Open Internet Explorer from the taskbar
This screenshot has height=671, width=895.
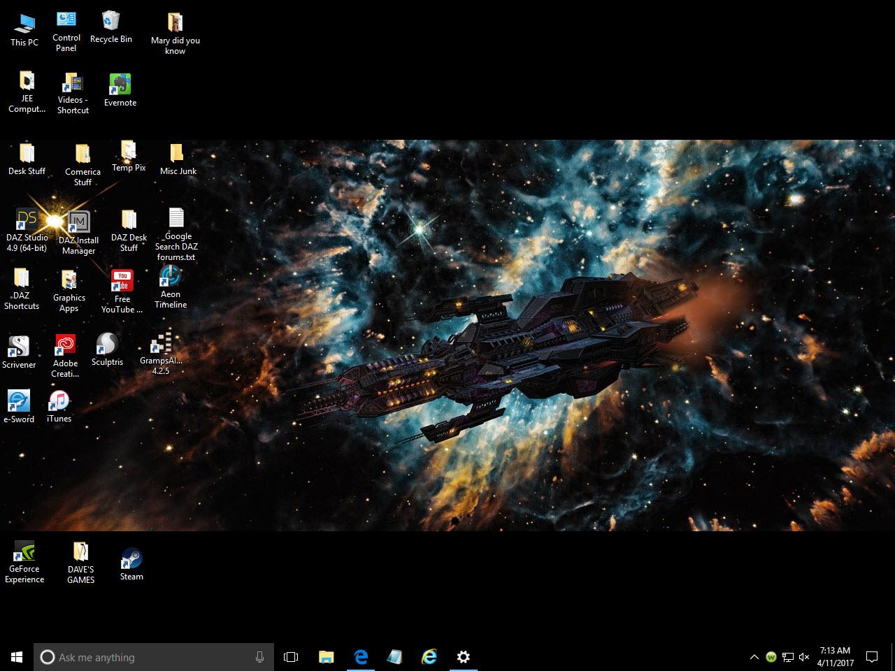click(x=429, y=657)
